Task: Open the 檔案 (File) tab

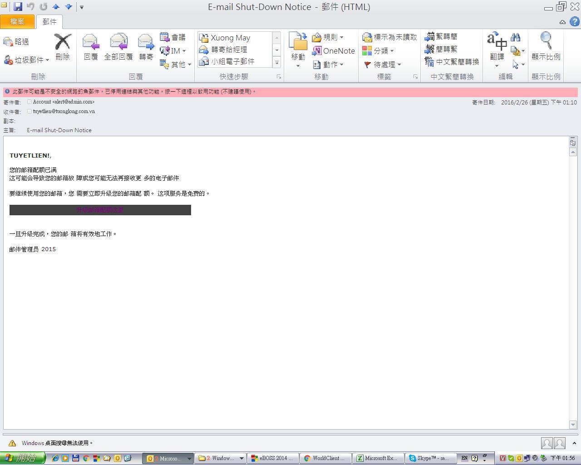Action: tap(17, 21)
